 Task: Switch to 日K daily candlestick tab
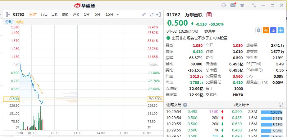[x=54, y=15]
